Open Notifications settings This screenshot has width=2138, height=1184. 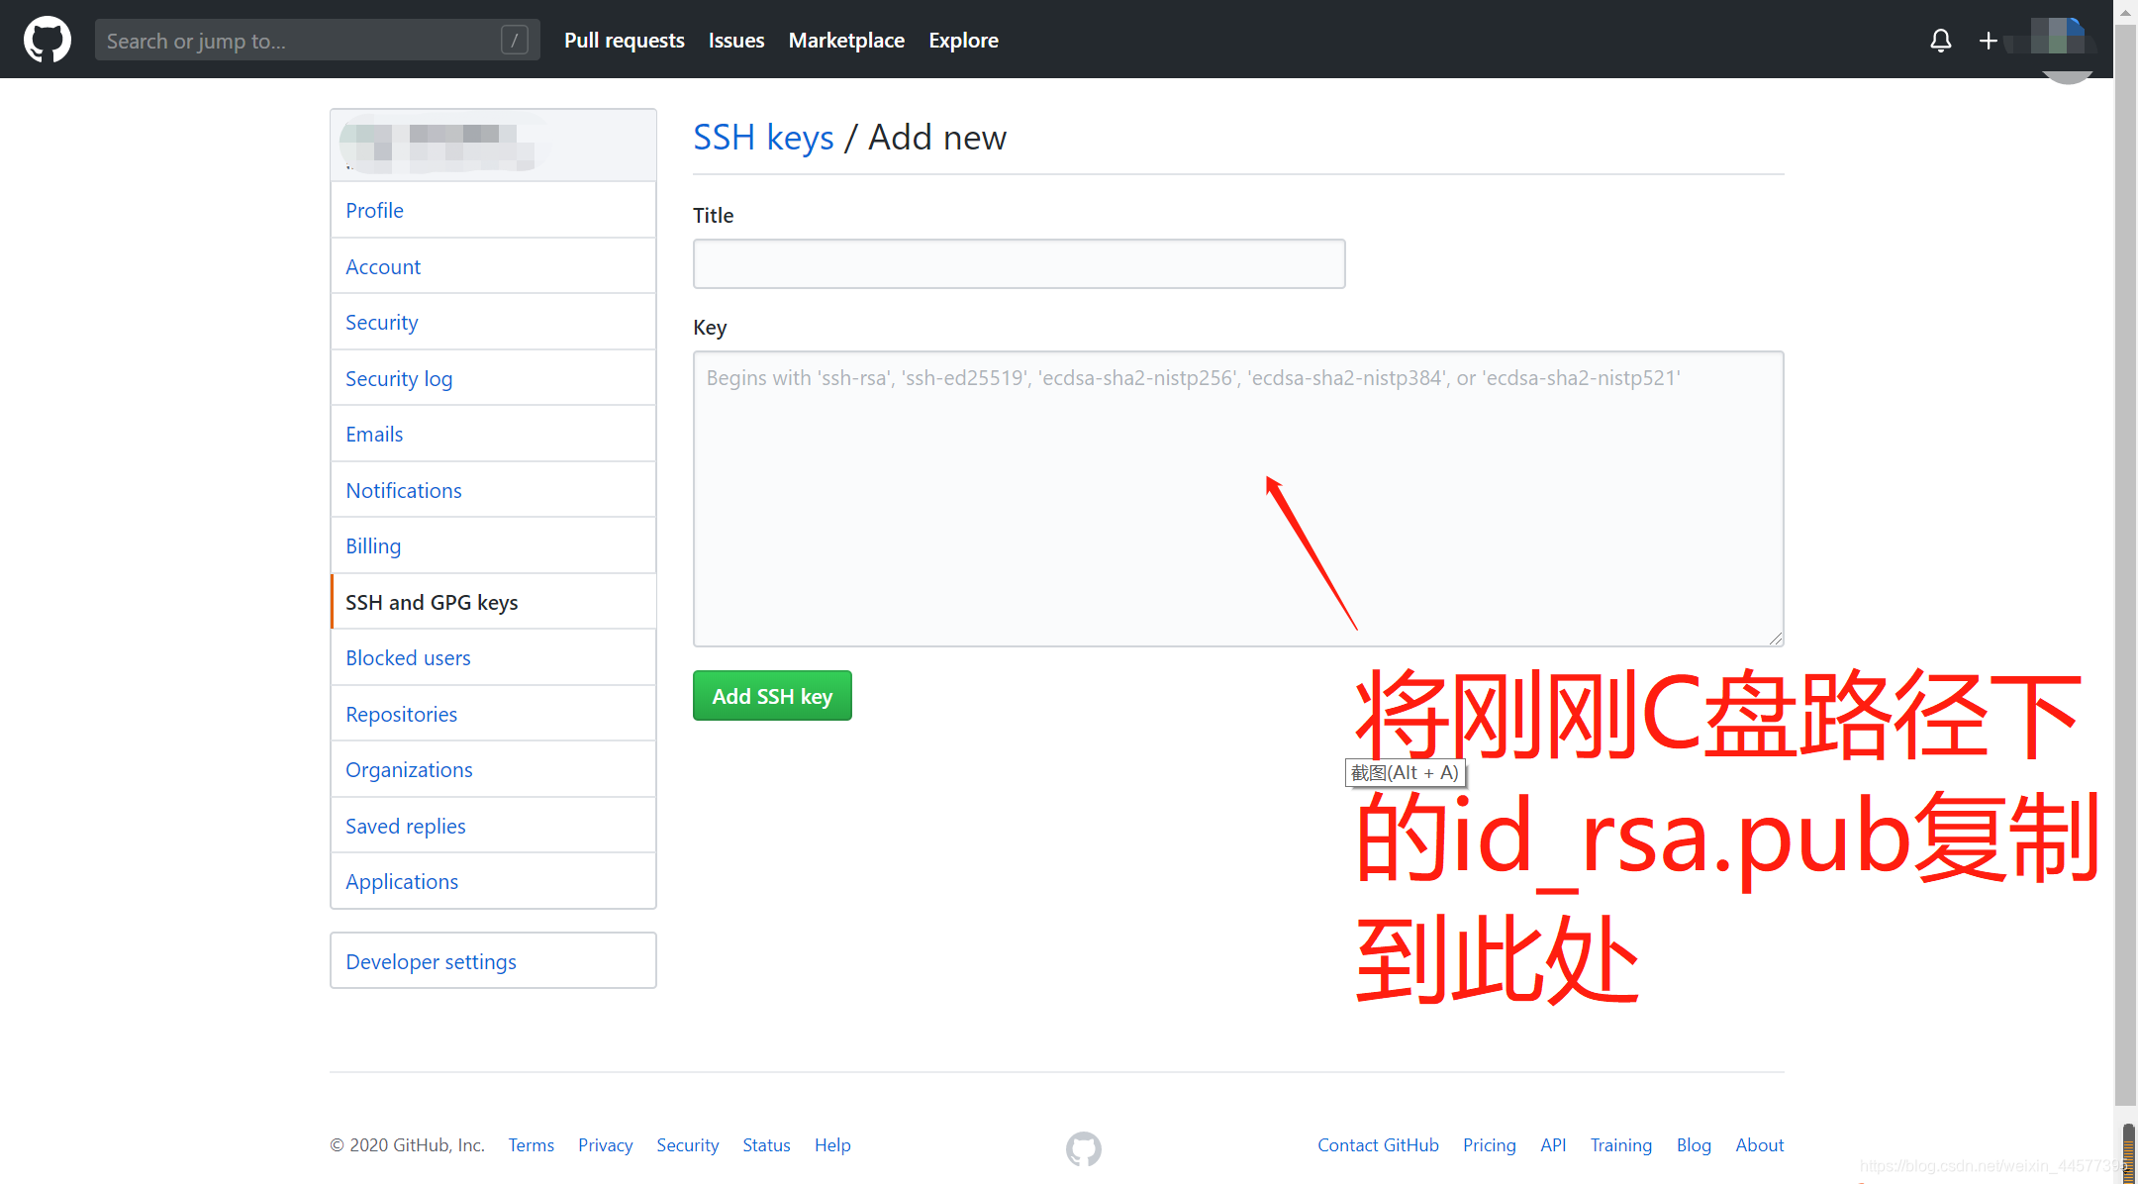(493, 490)
